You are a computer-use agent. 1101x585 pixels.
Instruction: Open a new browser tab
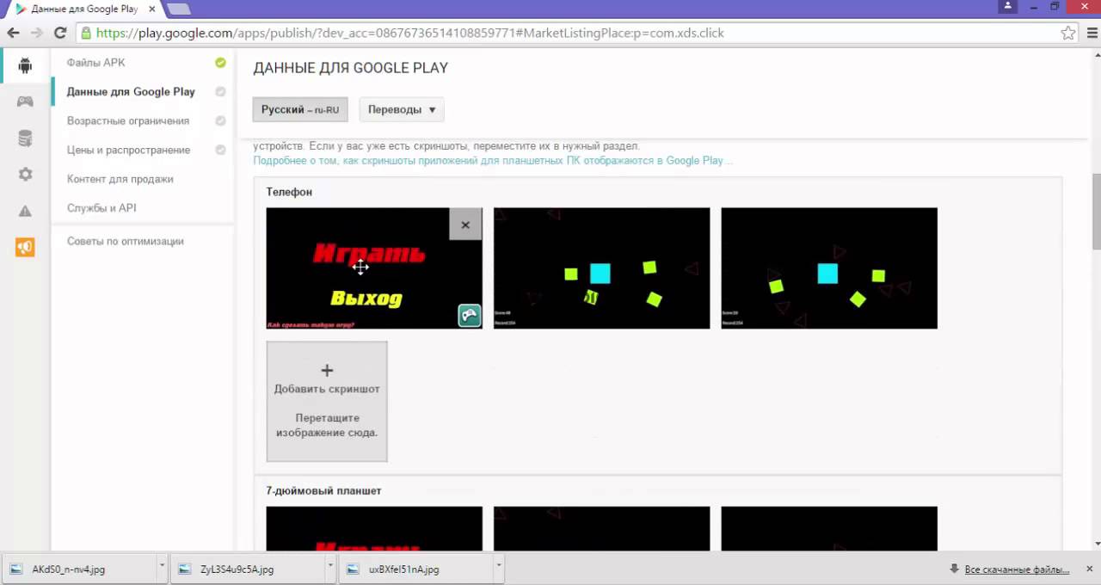[179, 9]
